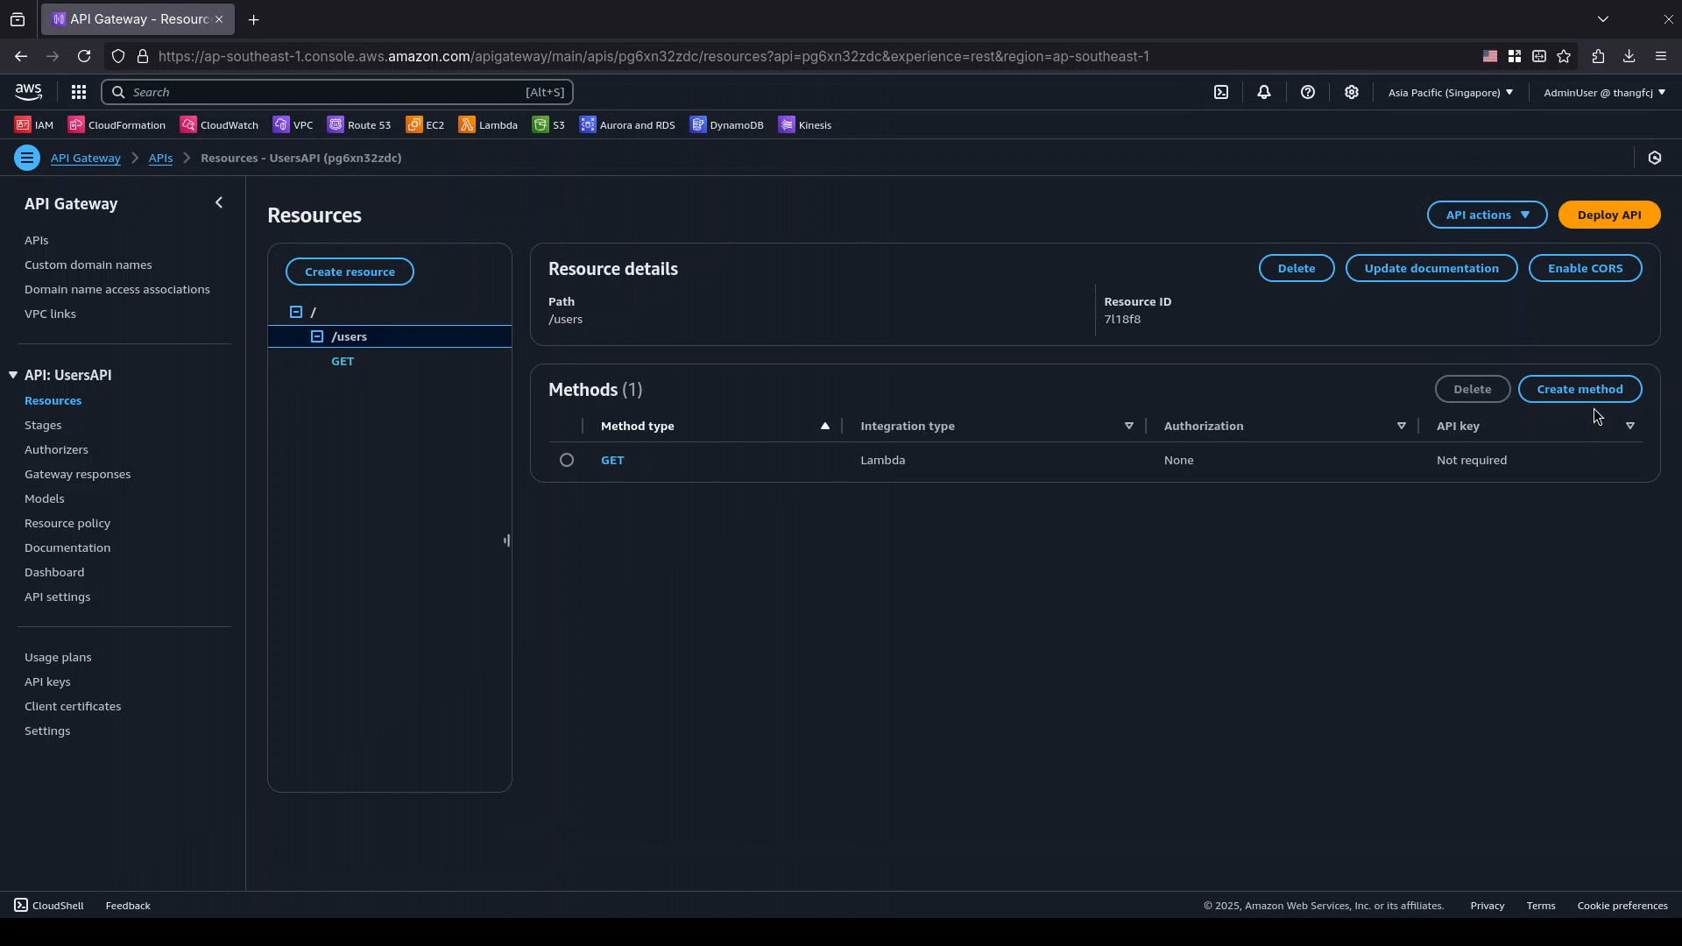Open Aurora and RDS shortcut

(627, 125)
